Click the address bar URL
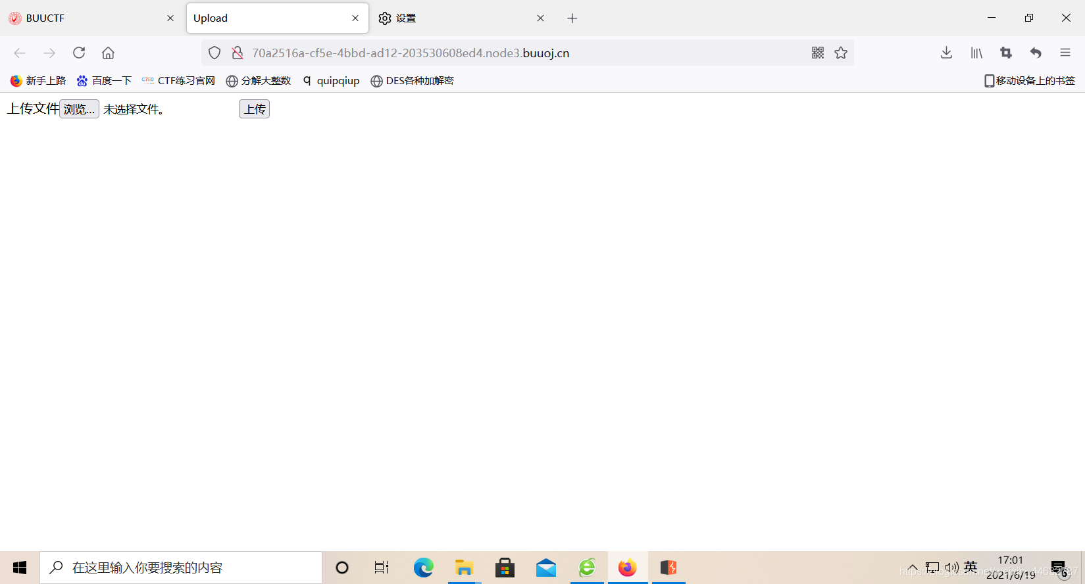This screenshot has width=1085, height=584. tap(411, 53)
